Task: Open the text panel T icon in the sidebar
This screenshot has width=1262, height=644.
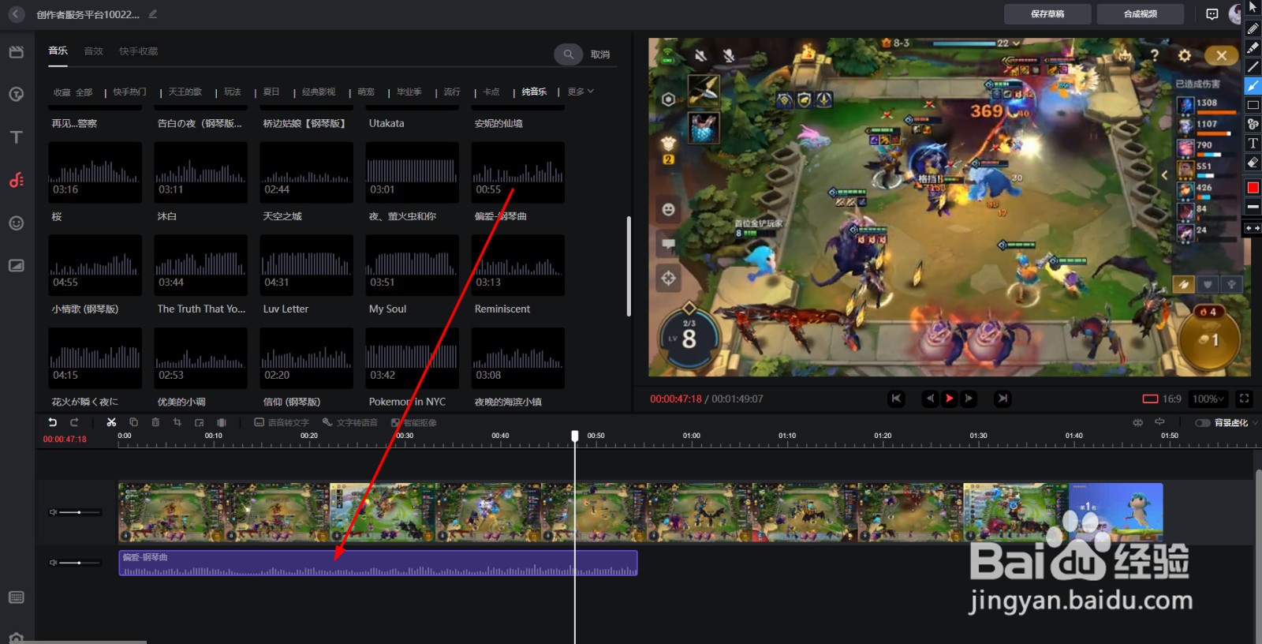Action: coord(17,137)
